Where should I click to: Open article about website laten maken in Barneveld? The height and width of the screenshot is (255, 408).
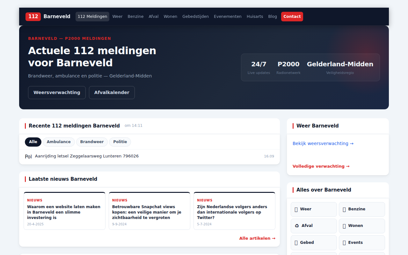[64, 211]
